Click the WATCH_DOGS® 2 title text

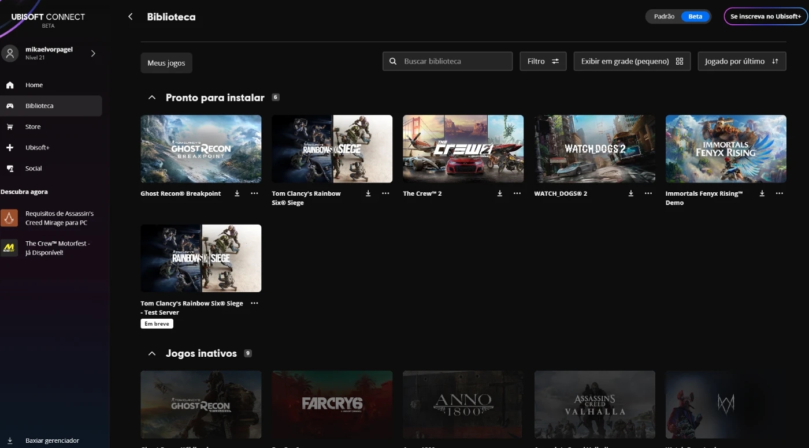(561, 193)
